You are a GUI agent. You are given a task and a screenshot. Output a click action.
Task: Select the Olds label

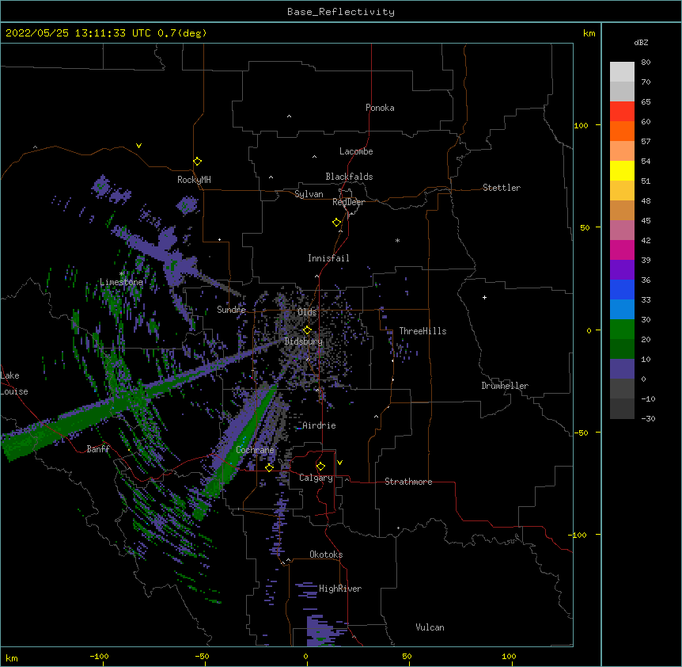click(x=307, y=312)
